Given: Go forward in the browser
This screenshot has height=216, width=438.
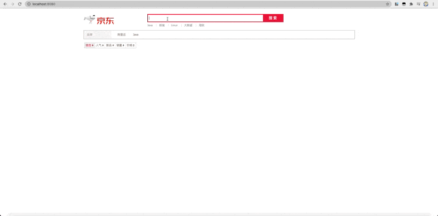Looking at the screenshot, I should point(12,4).
